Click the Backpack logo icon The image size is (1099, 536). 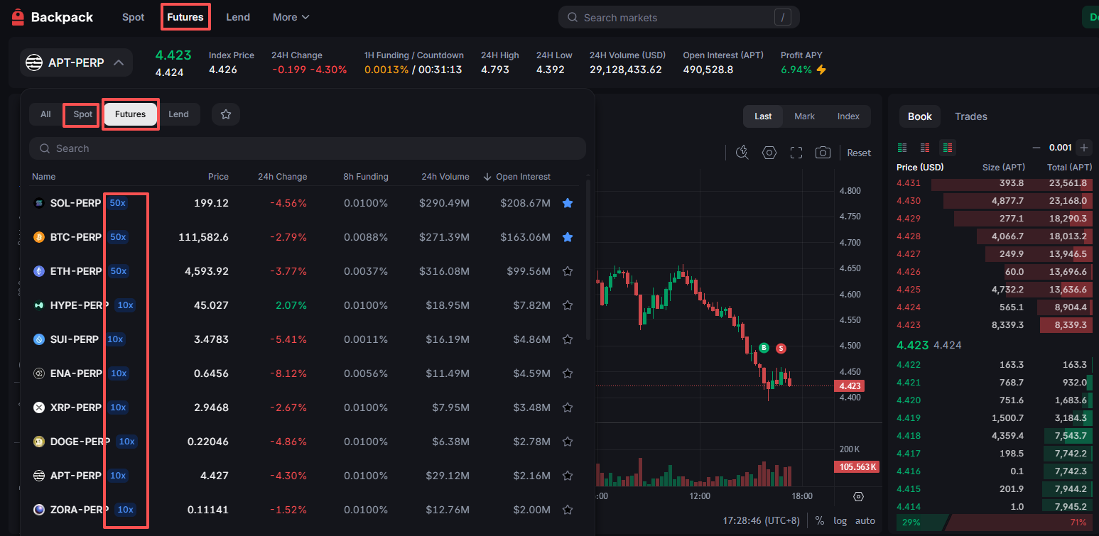click(18, 17)
